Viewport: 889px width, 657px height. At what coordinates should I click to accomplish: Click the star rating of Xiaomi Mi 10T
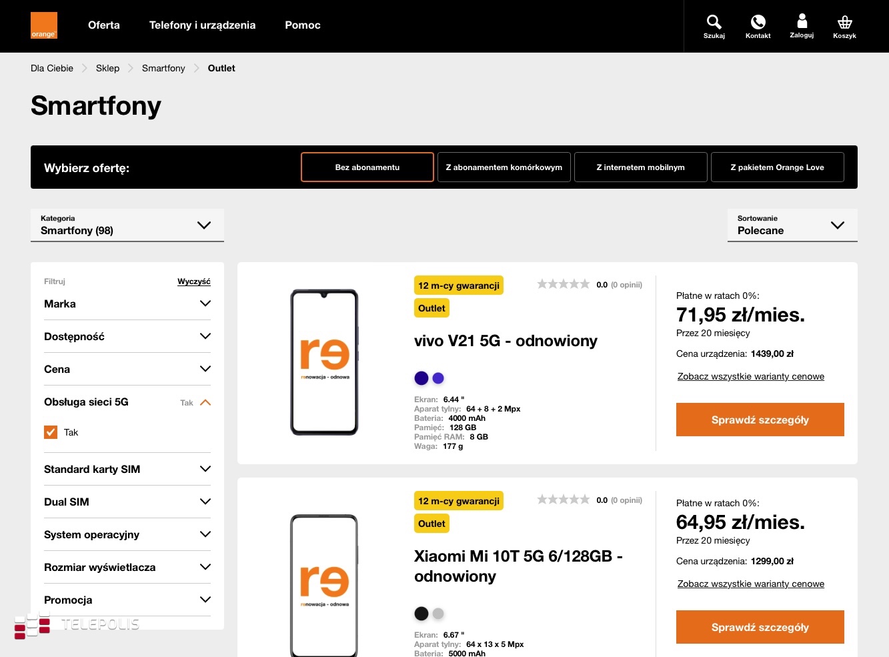(563, 500)
